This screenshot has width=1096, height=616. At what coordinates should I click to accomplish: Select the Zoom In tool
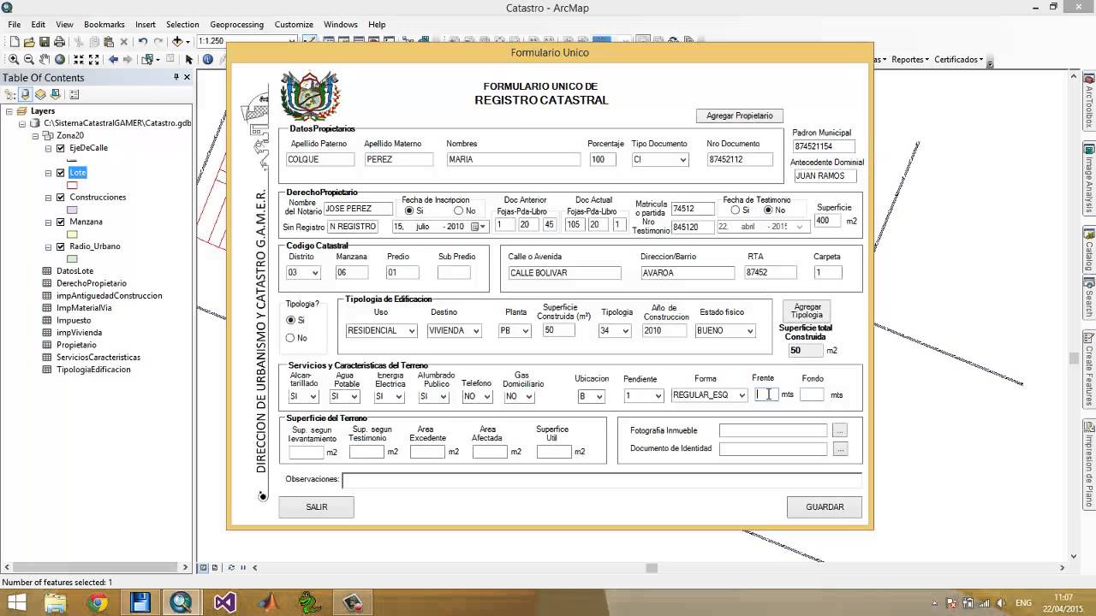tap(14, 59)
